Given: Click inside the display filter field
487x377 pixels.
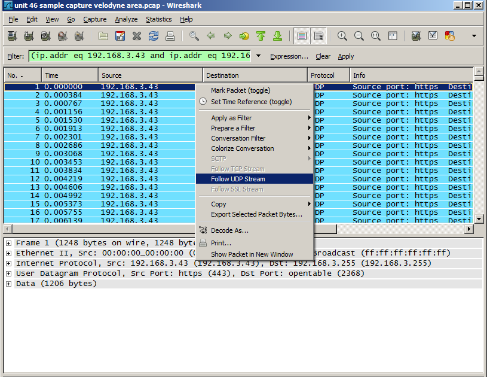Looking at the screenshot, I should [x=140, y=56].
